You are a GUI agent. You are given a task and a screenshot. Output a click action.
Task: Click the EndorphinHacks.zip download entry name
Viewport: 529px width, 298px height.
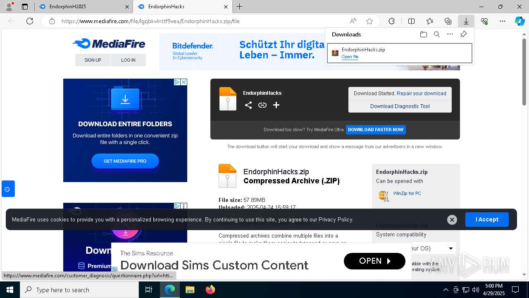tap(363, 50)
